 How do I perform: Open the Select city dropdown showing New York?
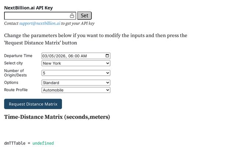tap(76, 63)
